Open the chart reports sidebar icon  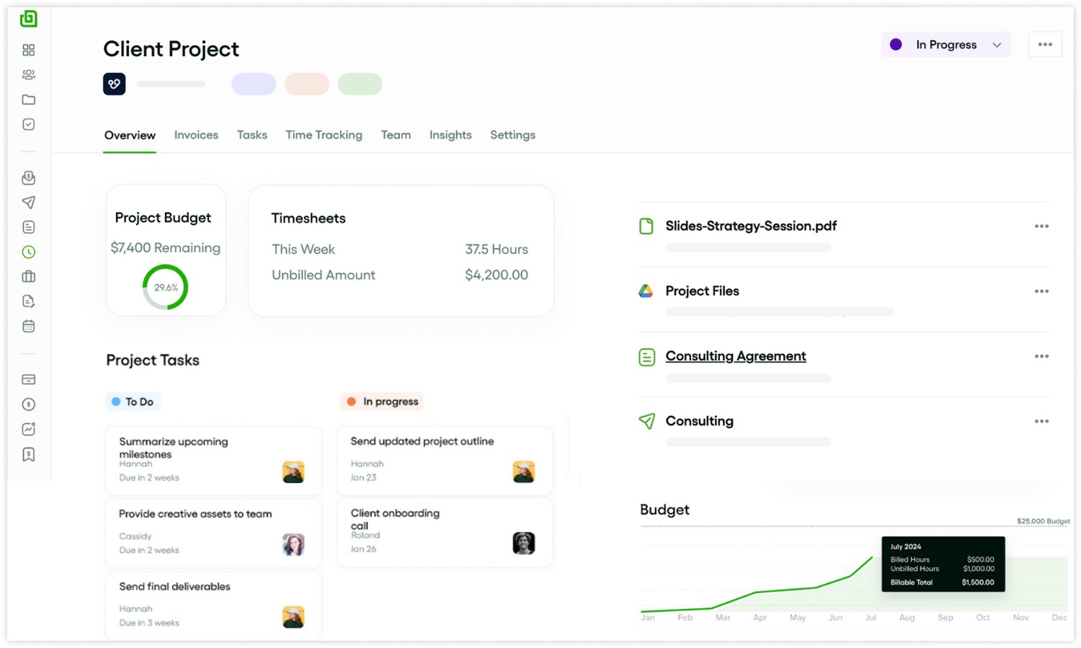tap(29, 430)
